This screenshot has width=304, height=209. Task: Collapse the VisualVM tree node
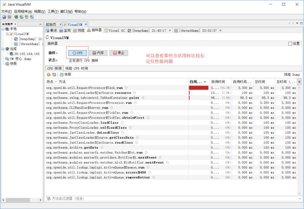(7, 34)
